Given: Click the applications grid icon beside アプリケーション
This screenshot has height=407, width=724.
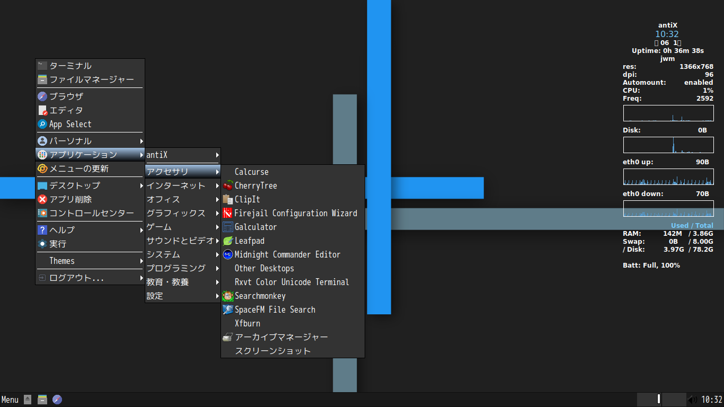Looking at the screenshot, I should pos(42,155).
